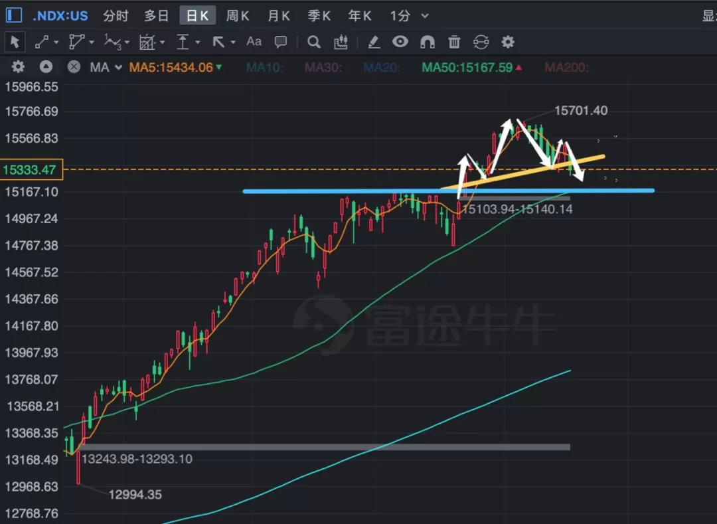Open dropdown arrow beside the trend line tool
This screenshot has width=717, height=524.
click(x=56, y=43)
